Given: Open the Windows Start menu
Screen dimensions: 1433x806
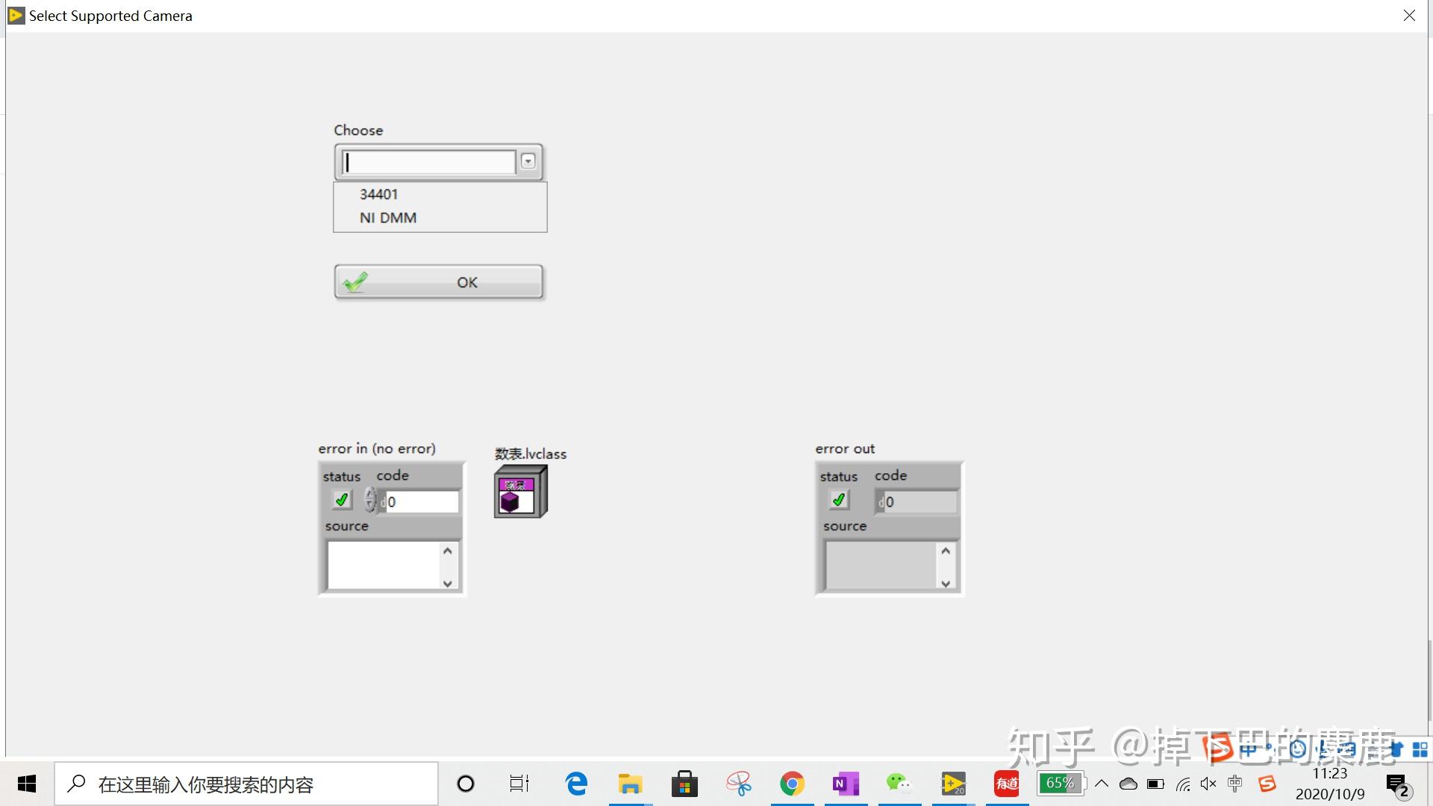Looking at the screenshot, I should [27, 784].
